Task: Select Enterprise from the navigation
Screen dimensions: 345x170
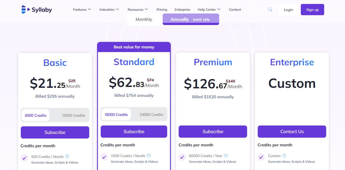Action: click(x=182, y=9)
